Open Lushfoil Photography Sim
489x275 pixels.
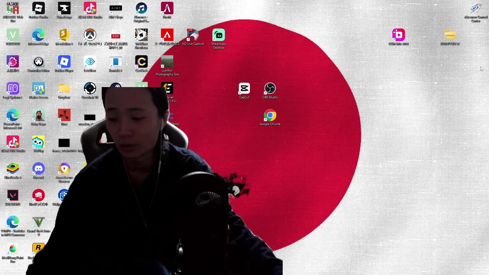pyautogui.click(x=167, y=62)
